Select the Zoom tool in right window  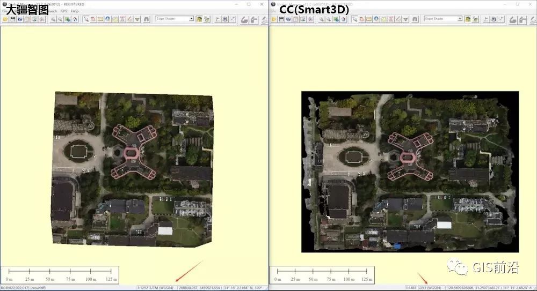pyautogui.click(x=354, y=19)
